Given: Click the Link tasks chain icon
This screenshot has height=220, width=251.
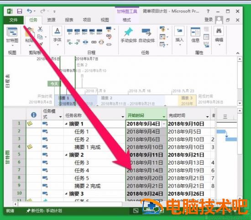Looking at the screenshot, I should coord(94,42).
